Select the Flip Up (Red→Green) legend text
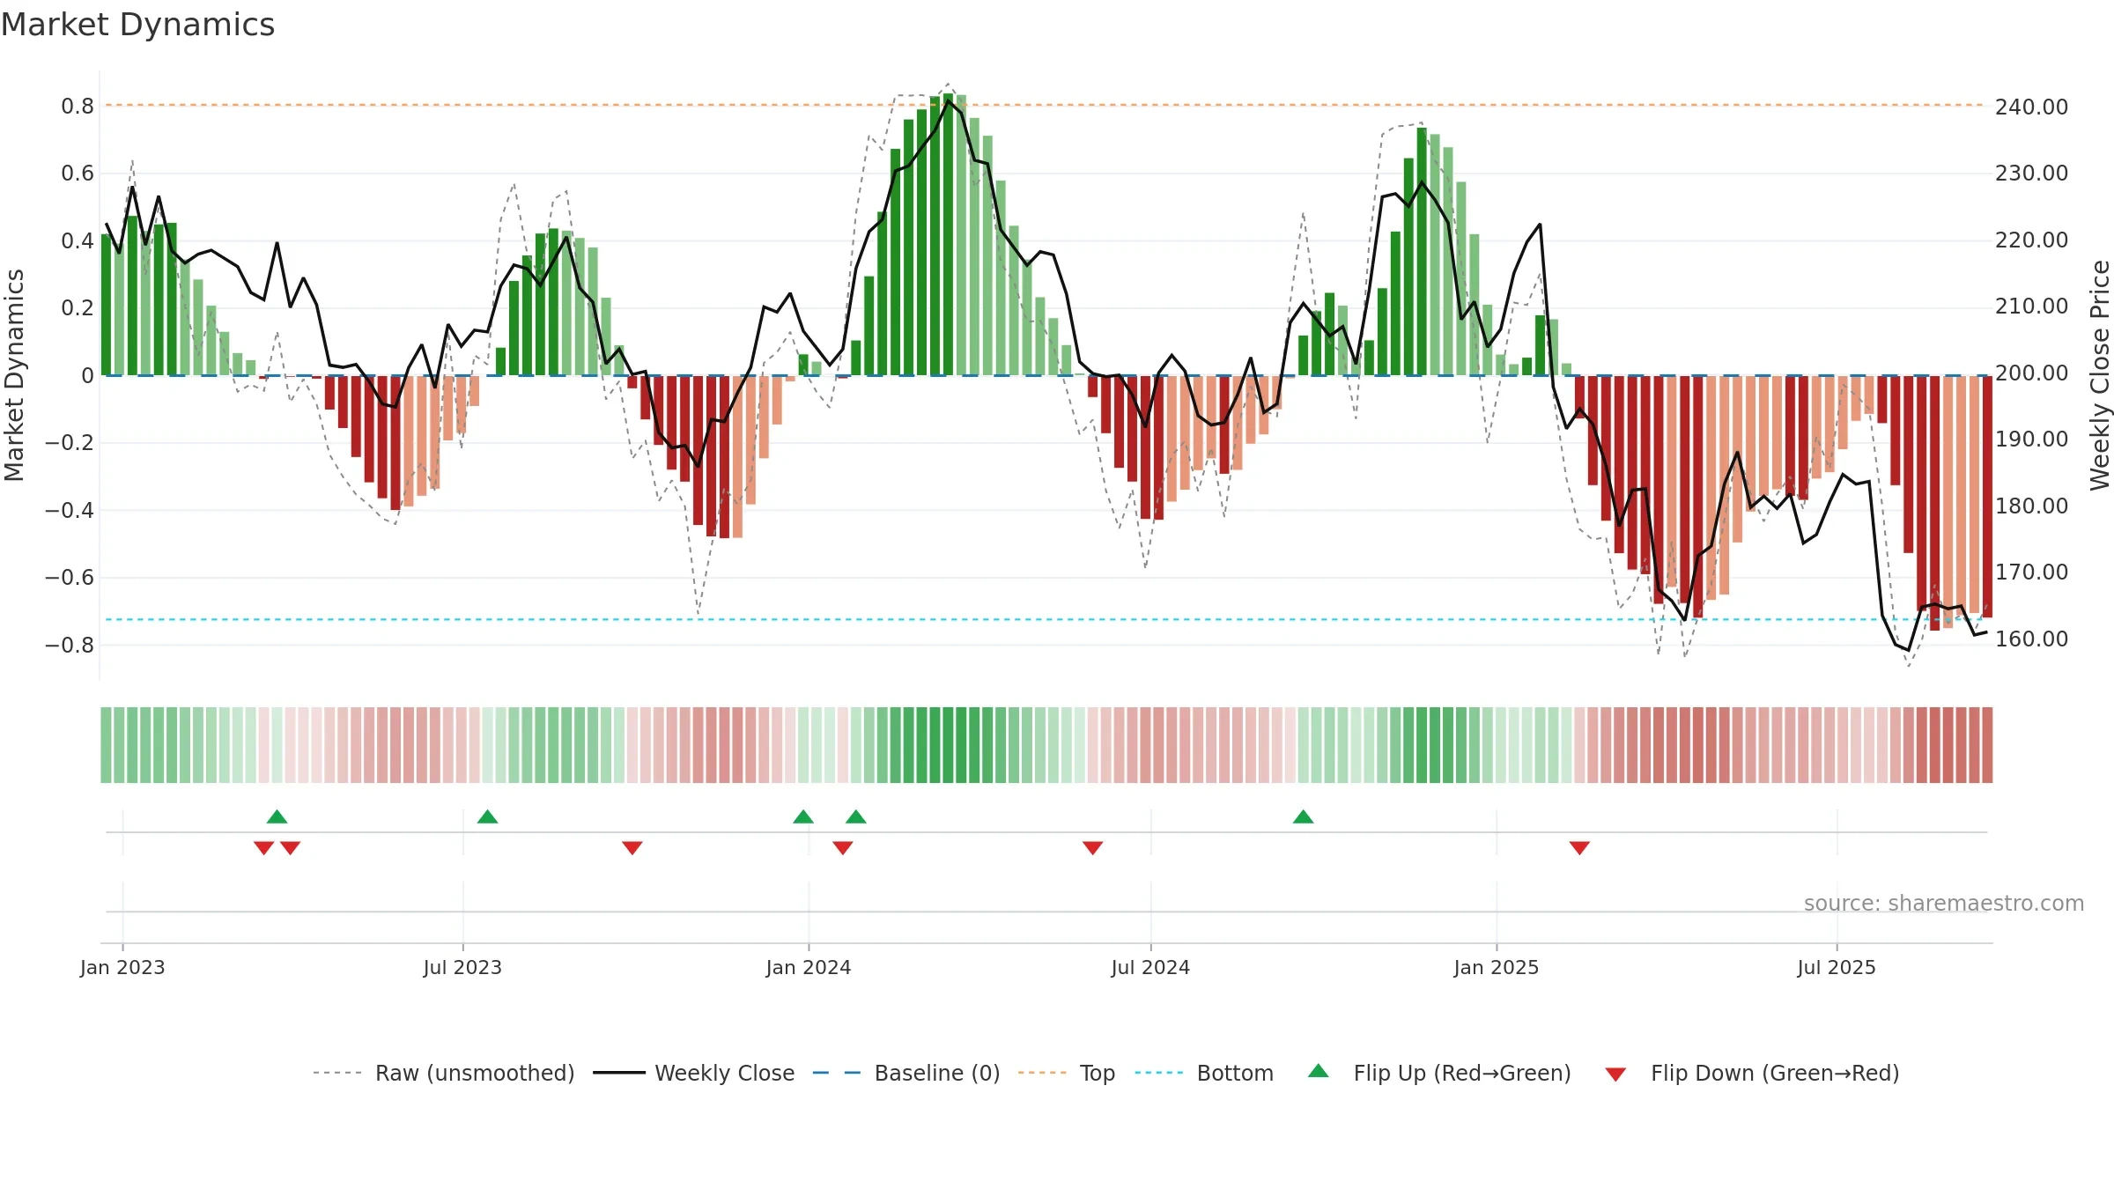The image size is (2114, 1189). pos(1462,1073)
